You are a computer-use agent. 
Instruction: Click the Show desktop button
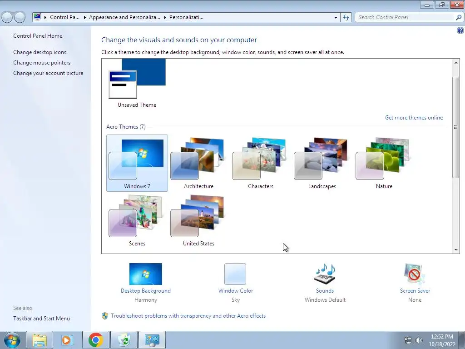point(462,340)
